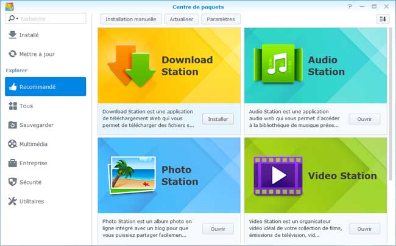Click the Photo Station beach photo icon
Screen dimensions: 396x246
point(132,176)
